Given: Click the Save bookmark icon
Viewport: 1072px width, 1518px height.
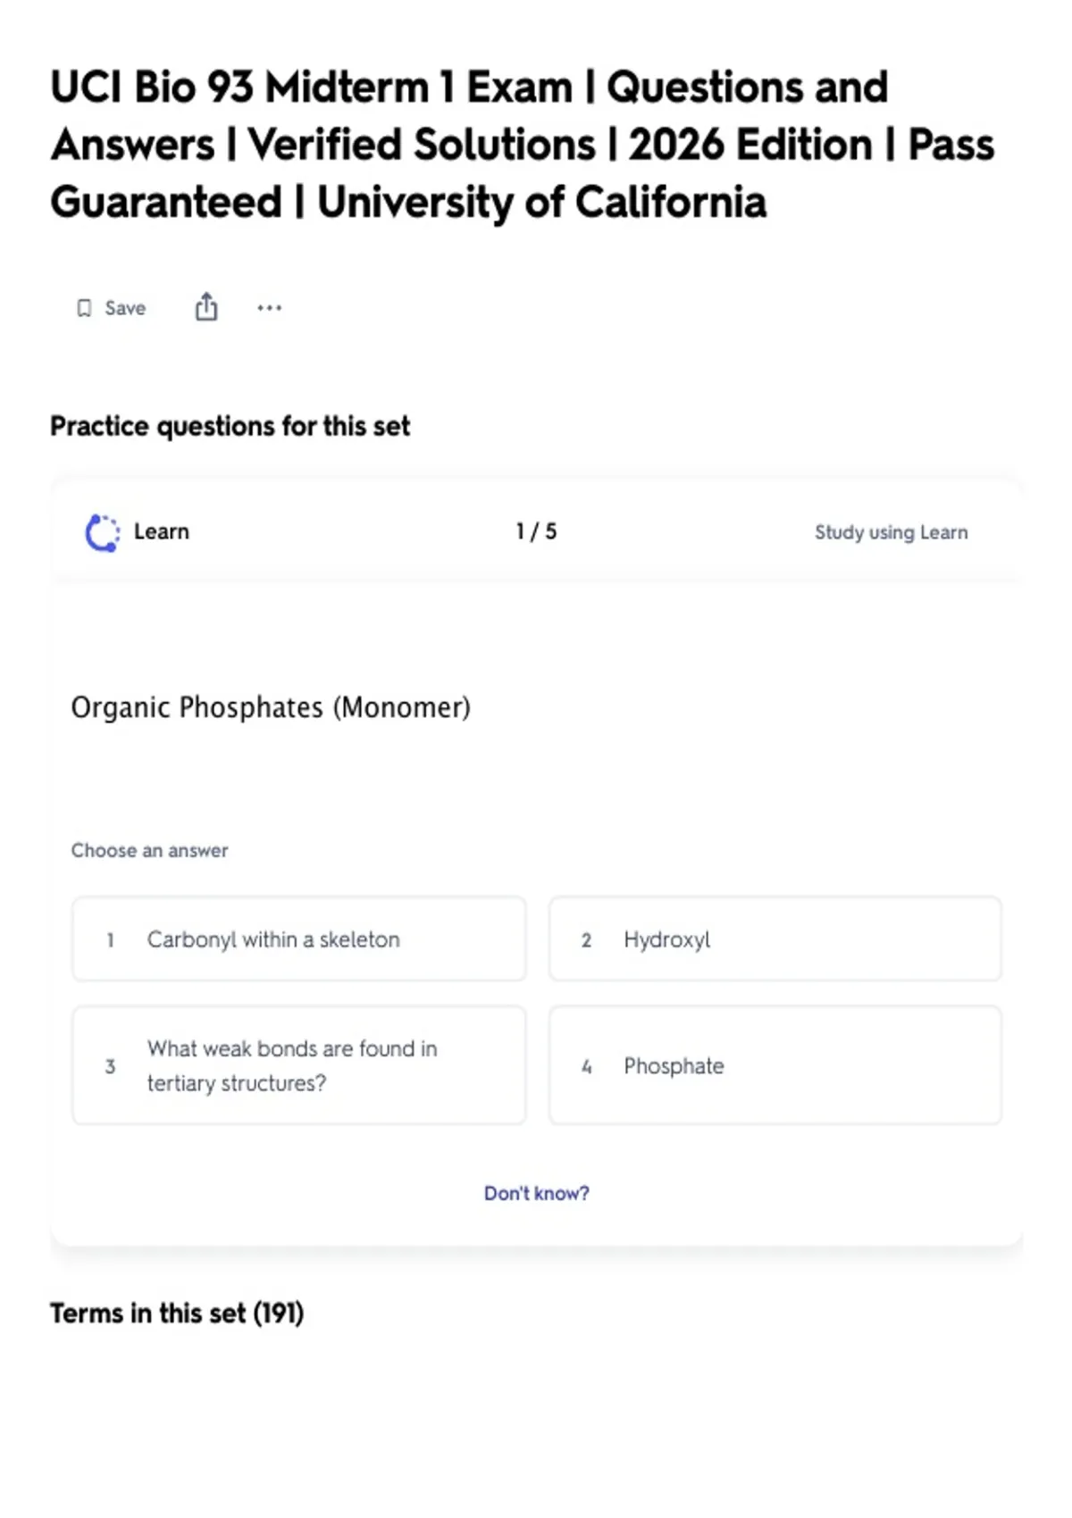Looking at the screenshot, I should [84, 308].
